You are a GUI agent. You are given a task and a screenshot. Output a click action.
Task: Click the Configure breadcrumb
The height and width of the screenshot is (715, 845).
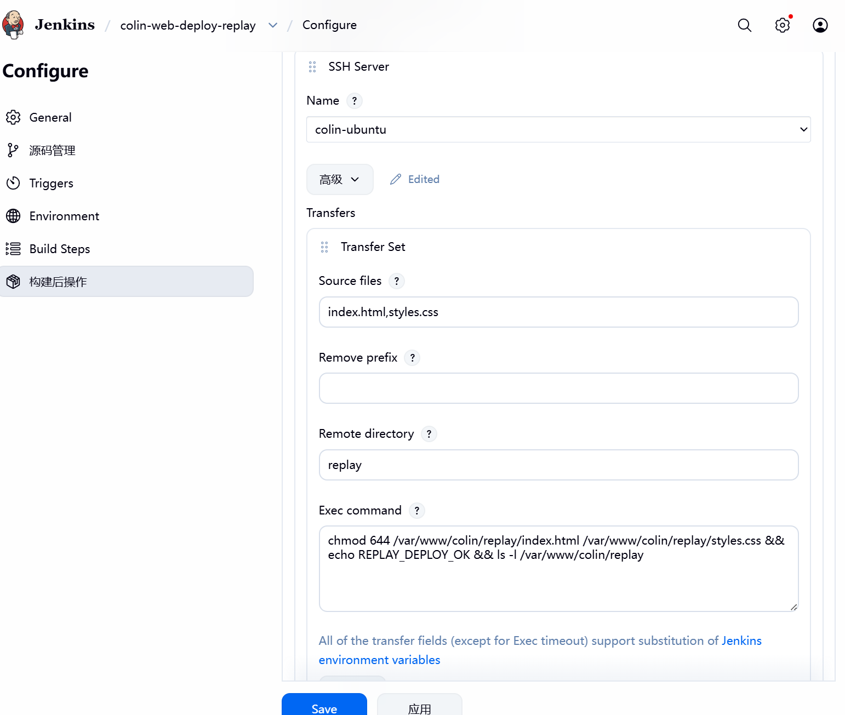329,25
